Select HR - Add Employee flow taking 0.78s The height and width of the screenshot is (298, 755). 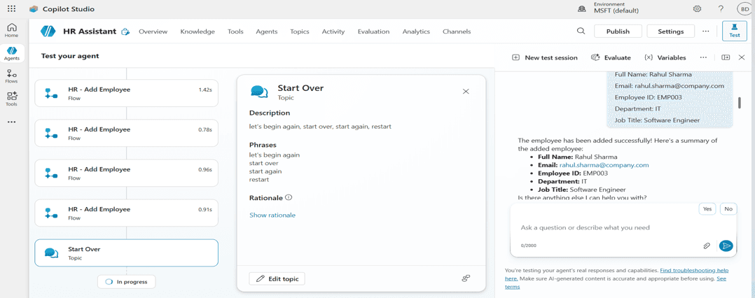click(x=126, y=133)
